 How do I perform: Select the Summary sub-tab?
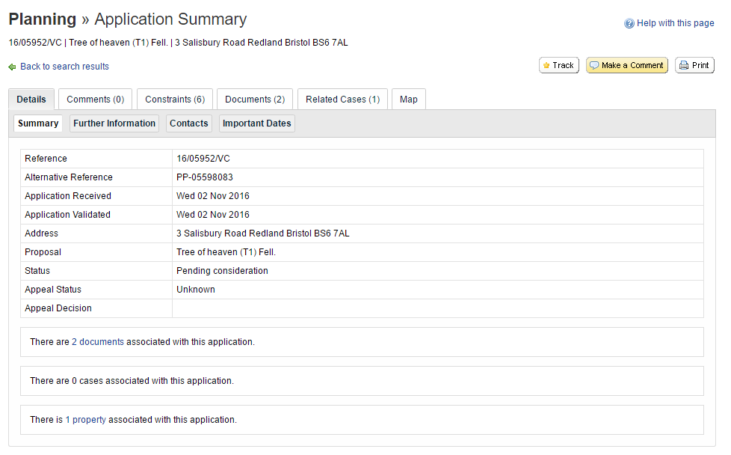pyautogui.click(x=37, y=123)
